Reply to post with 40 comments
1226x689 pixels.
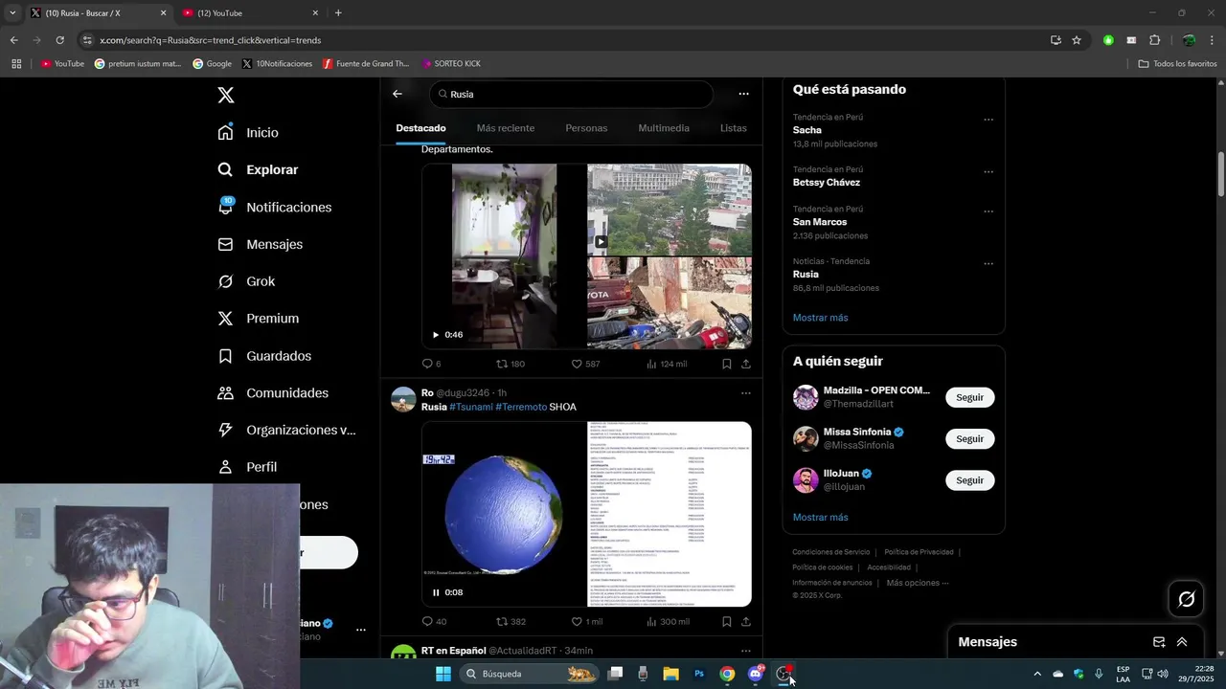(x=434, y=621)
